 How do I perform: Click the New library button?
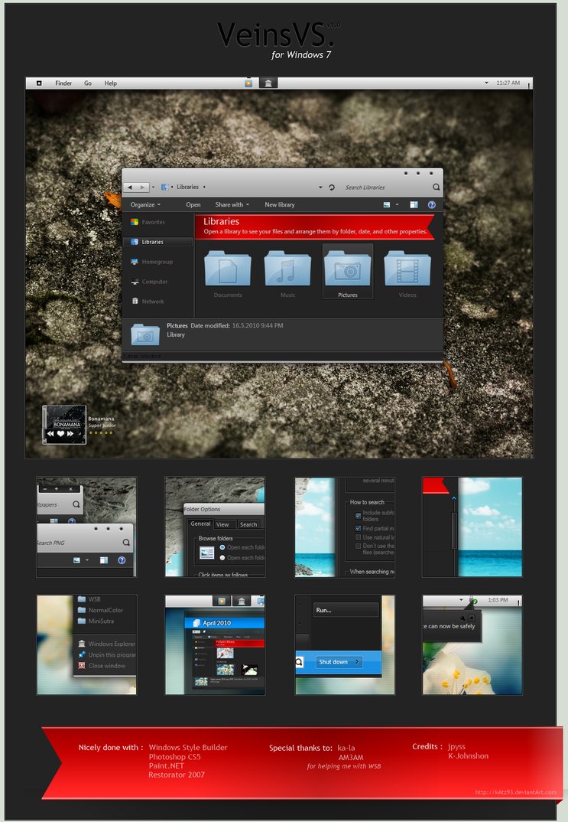click(280, 204)
